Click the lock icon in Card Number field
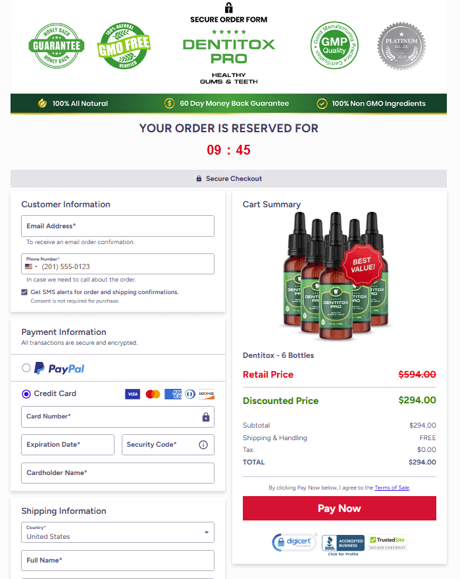This screenshot has height=579, width=460. 206,417
